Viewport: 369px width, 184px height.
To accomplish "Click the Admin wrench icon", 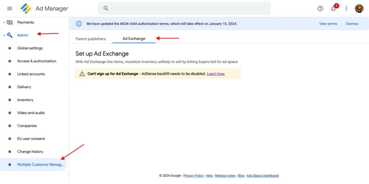I will [x=10, y=35].
